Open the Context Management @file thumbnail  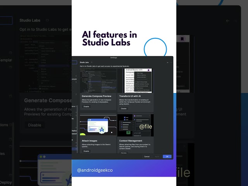click(x=136, y=125)
